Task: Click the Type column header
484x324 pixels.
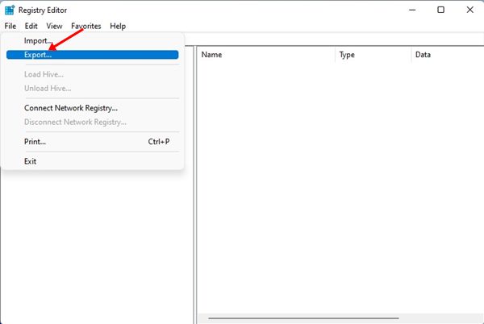Action: 373,55
